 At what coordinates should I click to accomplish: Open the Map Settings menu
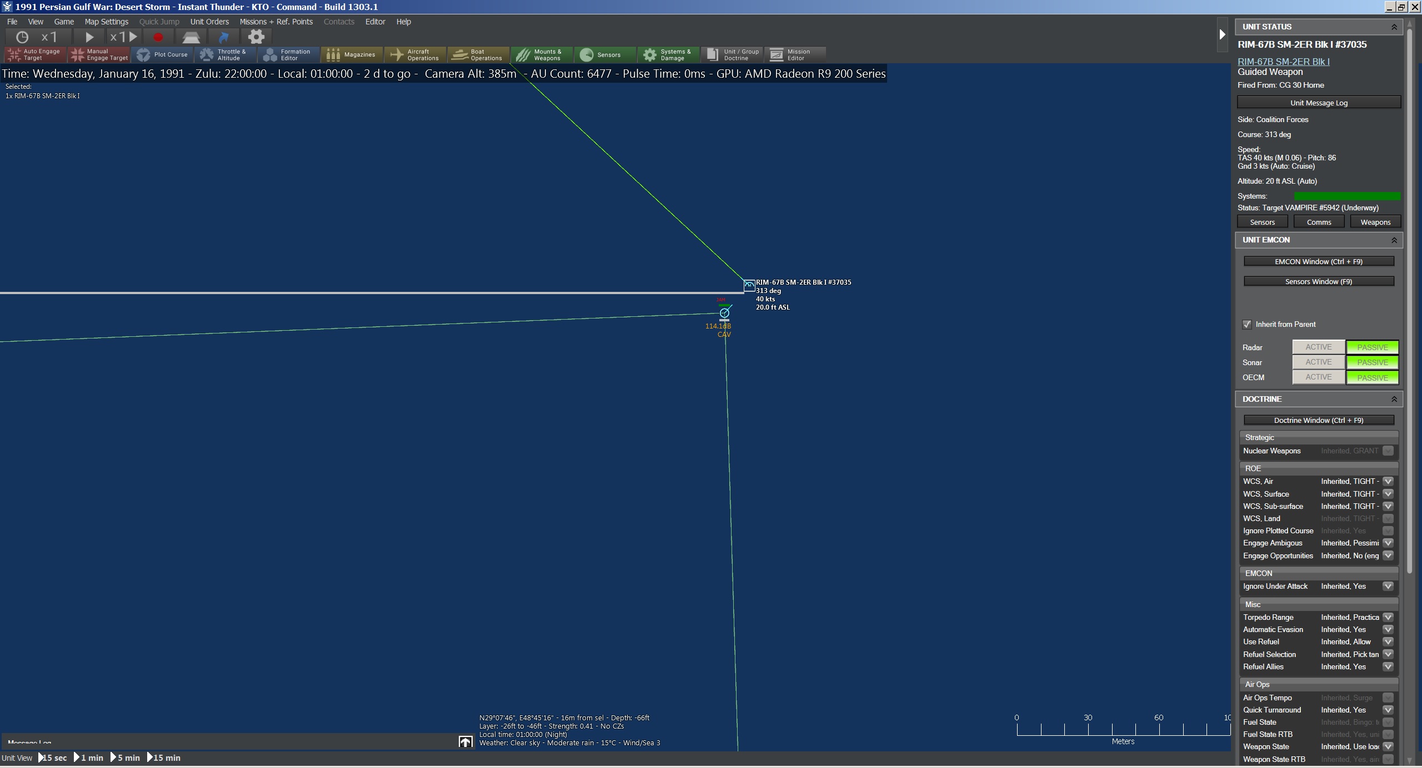point(106,22)
